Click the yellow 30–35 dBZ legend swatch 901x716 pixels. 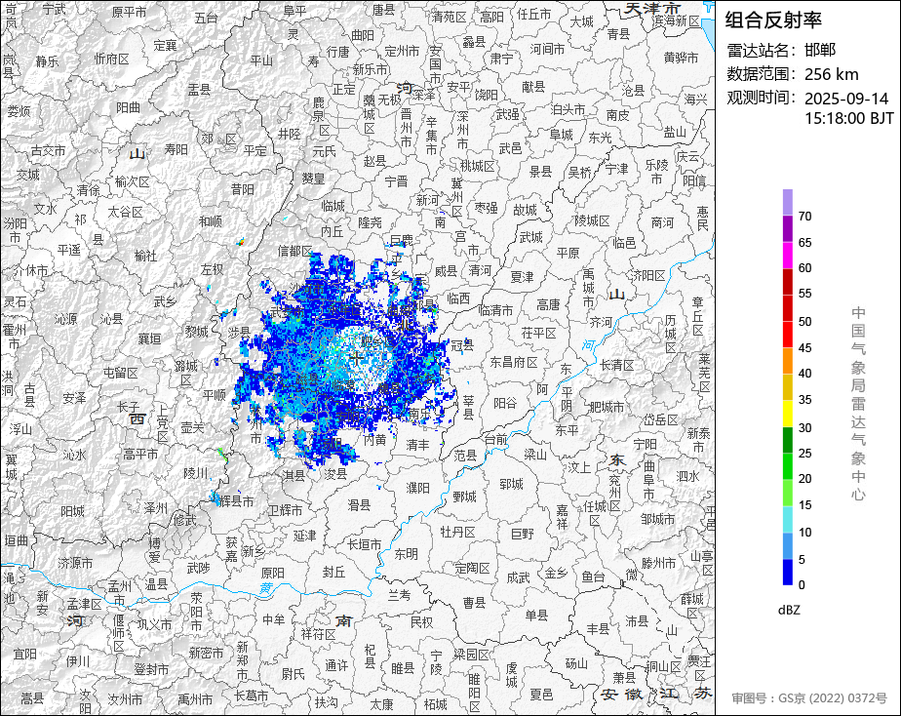788,414
